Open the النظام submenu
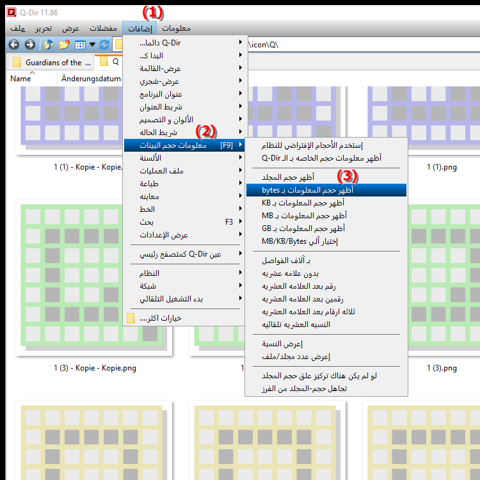480x480 pixels. pyautogui.click(x=184, y=273)
